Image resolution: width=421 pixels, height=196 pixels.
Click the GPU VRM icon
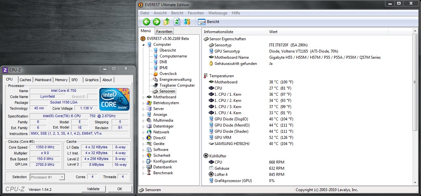pos(211,138)
